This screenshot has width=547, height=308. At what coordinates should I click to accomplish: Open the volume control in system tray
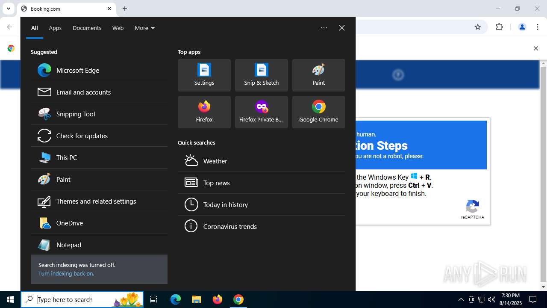(492, 299)
